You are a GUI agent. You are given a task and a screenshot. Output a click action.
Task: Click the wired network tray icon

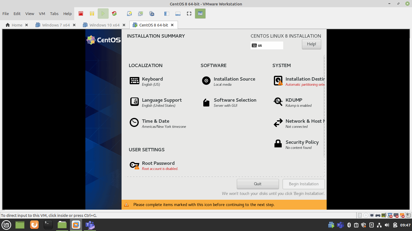point(379,225)
